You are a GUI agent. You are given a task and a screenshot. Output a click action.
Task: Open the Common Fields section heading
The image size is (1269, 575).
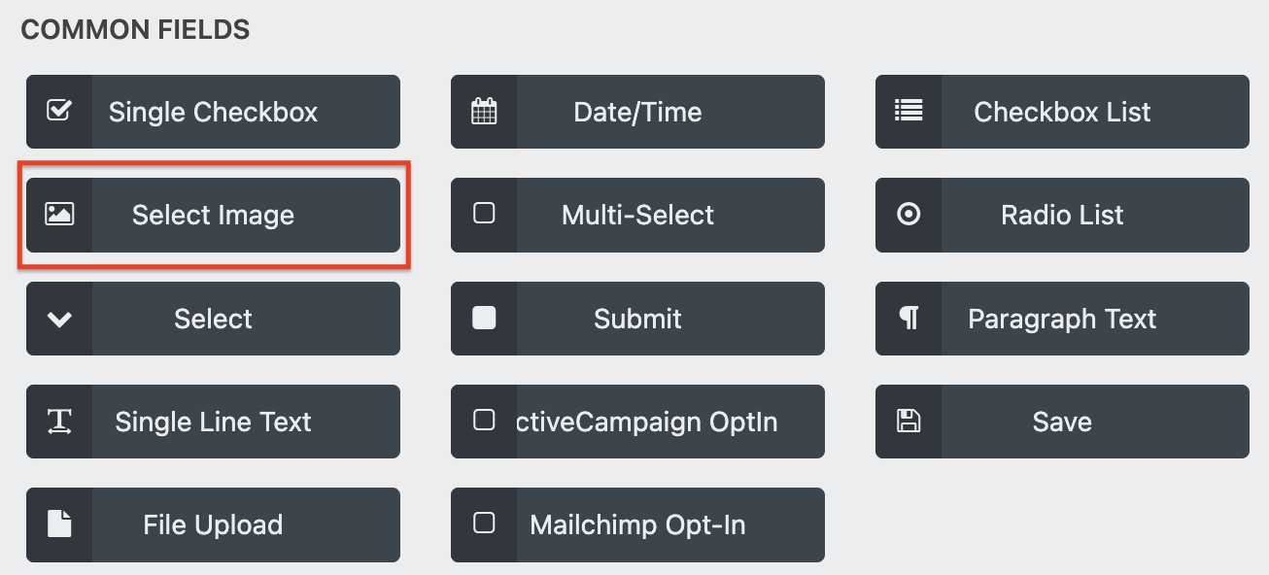(135, 29)
